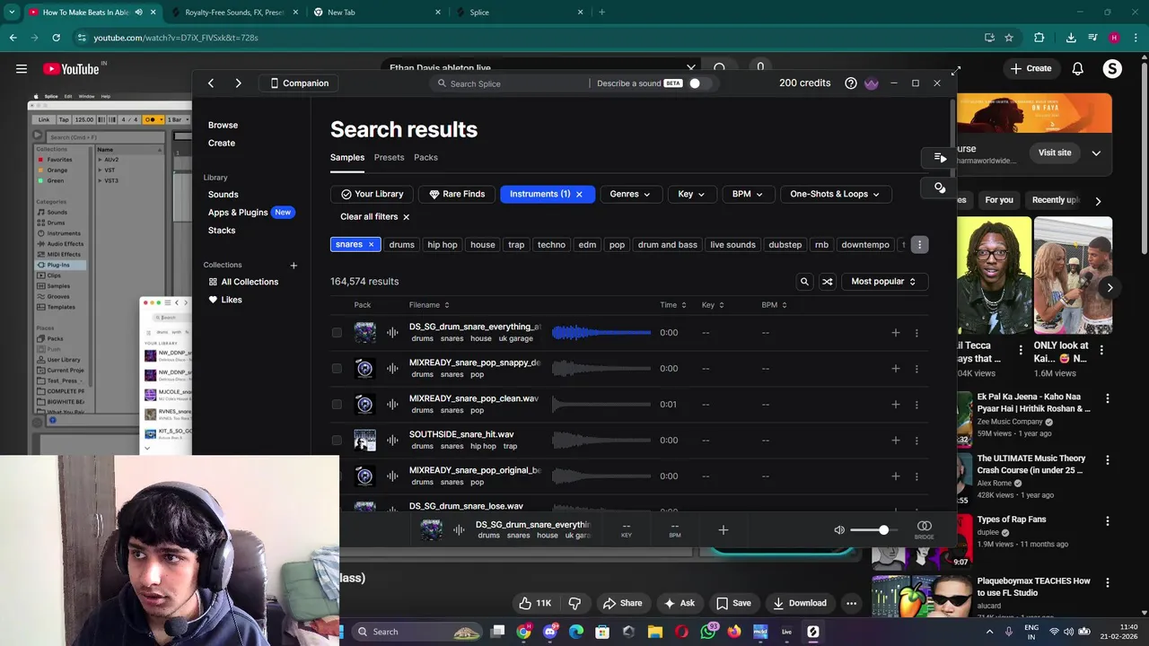Open the Splice account avatar
The image size is (1149, 646).
(871, 83)
